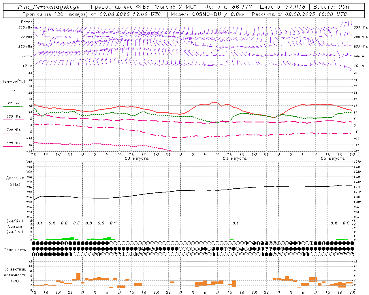Select the text Предоставлено ФГБУ "ЗапСиб УГМС"

143,7
